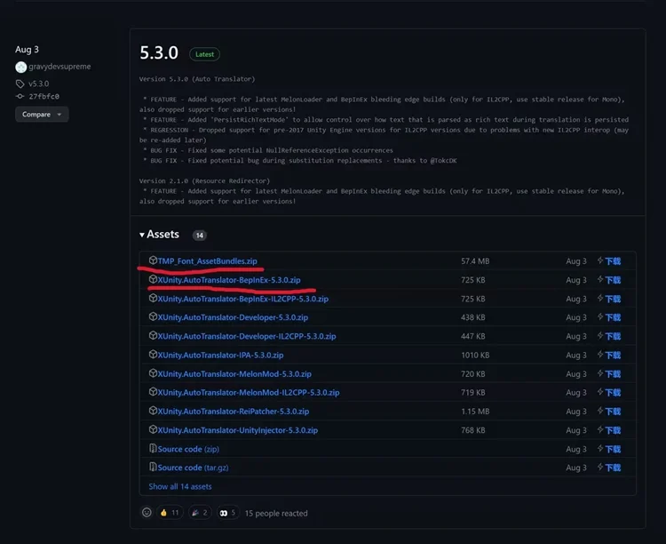This screenshot has height=544, width=666.
Task: Open the 5.3.0 release title
Action: pyautogui.click(x=159, y=53)
